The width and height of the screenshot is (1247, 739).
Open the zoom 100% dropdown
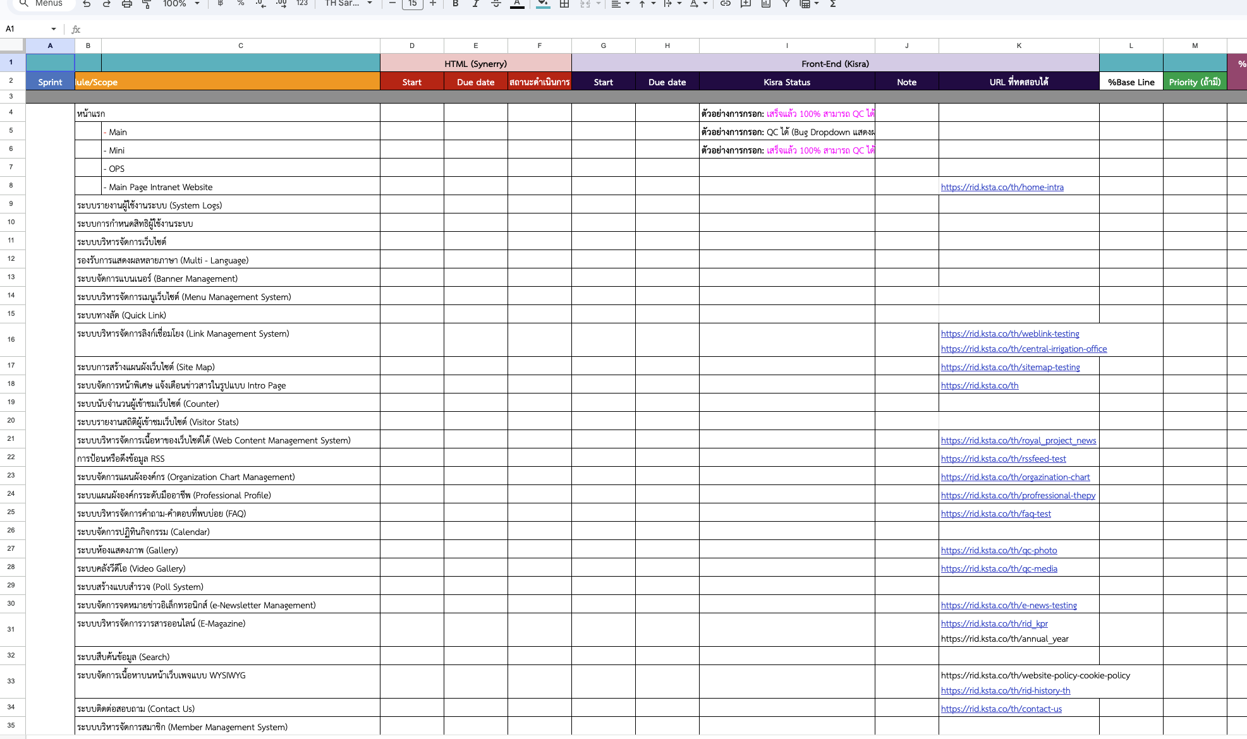point(181,4)
